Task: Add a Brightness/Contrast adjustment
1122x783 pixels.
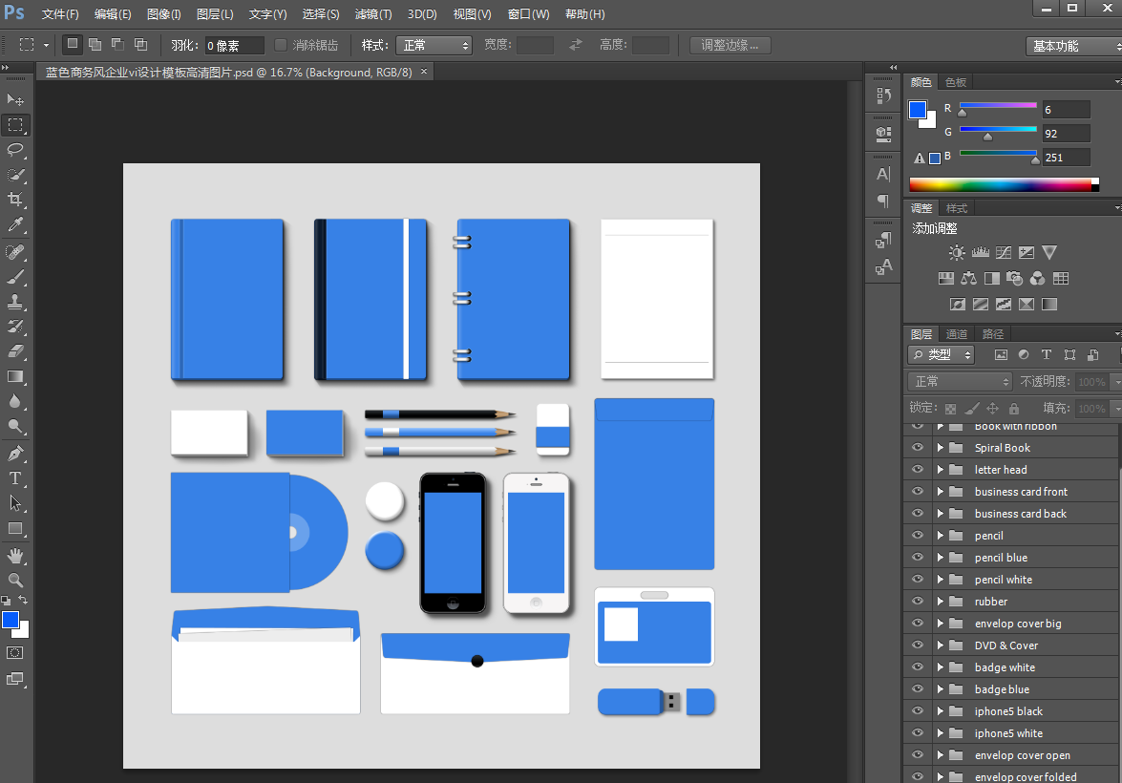Action: pos(957,253)
